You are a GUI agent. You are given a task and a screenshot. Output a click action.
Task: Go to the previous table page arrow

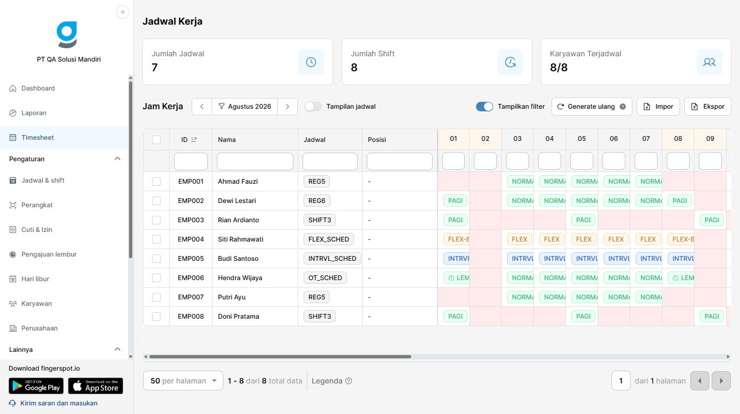coord(700,381)
